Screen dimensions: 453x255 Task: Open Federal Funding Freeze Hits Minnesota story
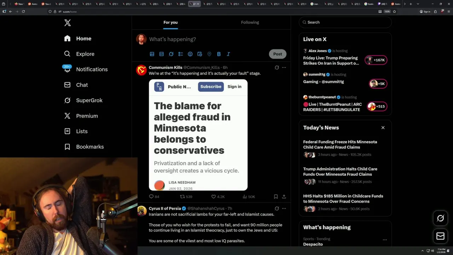[x=340, y=144]
